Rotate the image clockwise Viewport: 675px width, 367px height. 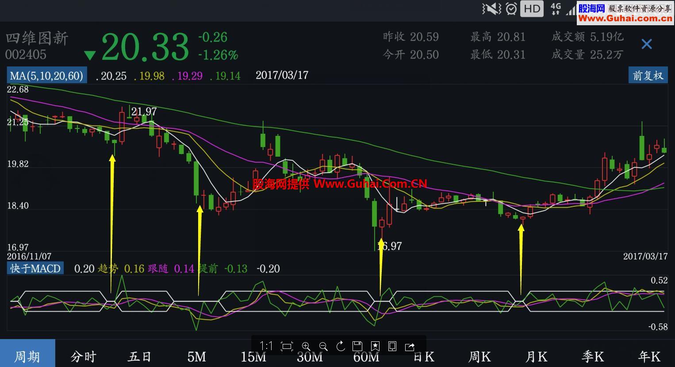341,346
